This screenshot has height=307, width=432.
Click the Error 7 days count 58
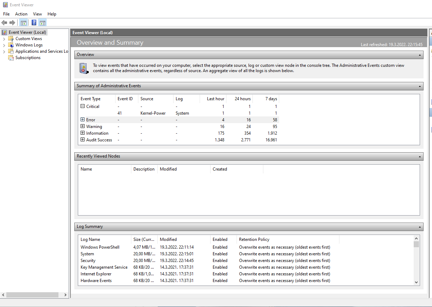[x=274, y=120]
